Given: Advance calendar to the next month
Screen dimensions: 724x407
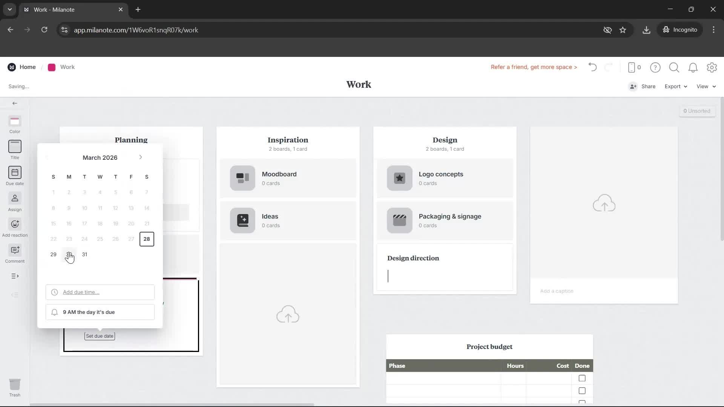Looking at the screenshot, I should coord(141,157).
